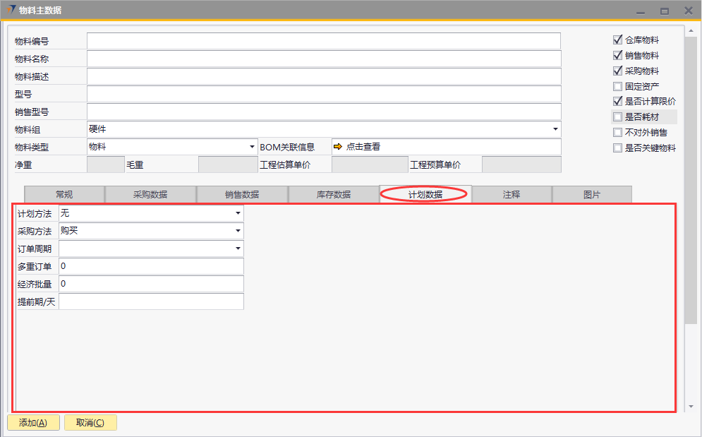702x437 pixels.
Task: Minimize the 物料主数据 window
Action: (x=641, y=11)
